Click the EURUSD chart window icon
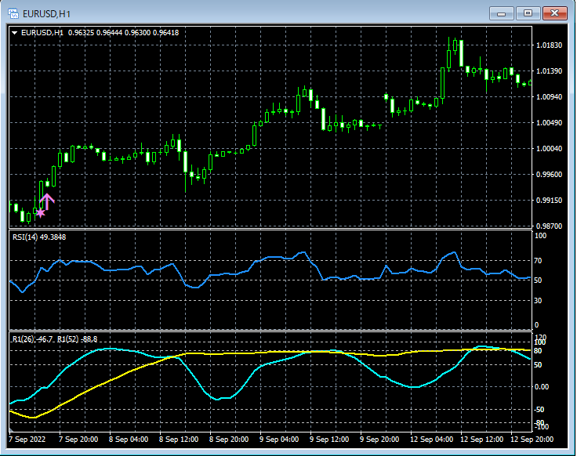Image resolution: width=577 pixels, height=456 pixels. [12, 13]
